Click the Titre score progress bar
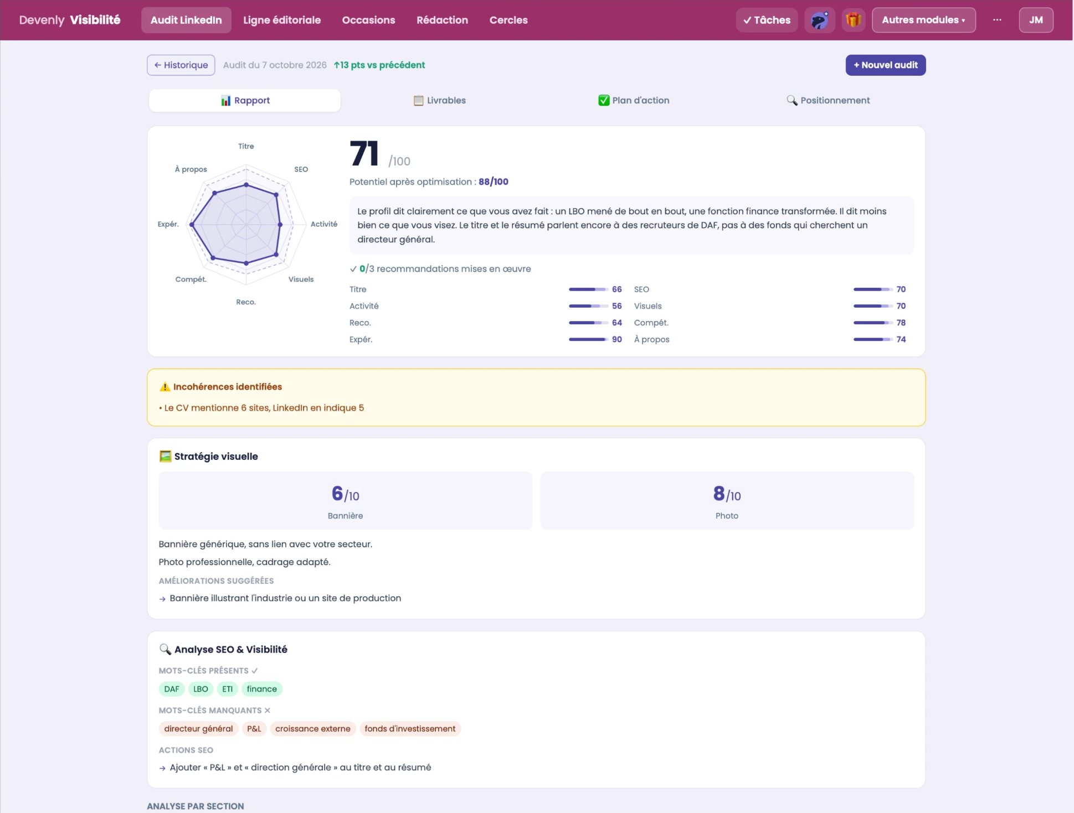The width and height of the screenshot is (1074, 813). point(588,289)
